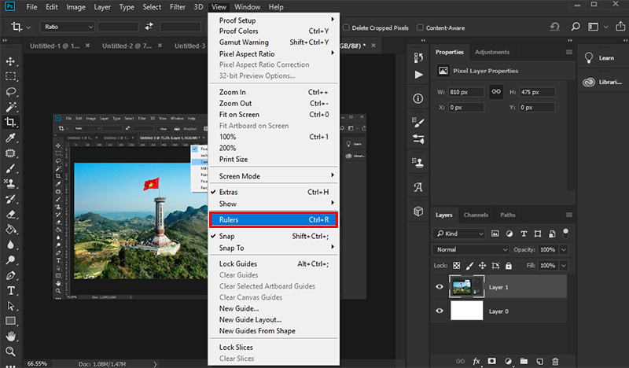Enable Content-Aware checkbox
This screenshot has height=368, width=629.
pyautogui.click(x=420, y=28)
